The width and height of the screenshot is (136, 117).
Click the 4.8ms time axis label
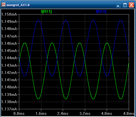129,113
